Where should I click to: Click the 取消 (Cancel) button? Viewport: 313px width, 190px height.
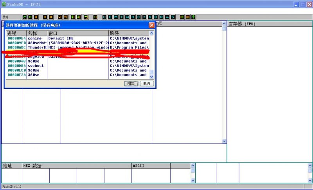pyautogui.click(x=147, y=83)
